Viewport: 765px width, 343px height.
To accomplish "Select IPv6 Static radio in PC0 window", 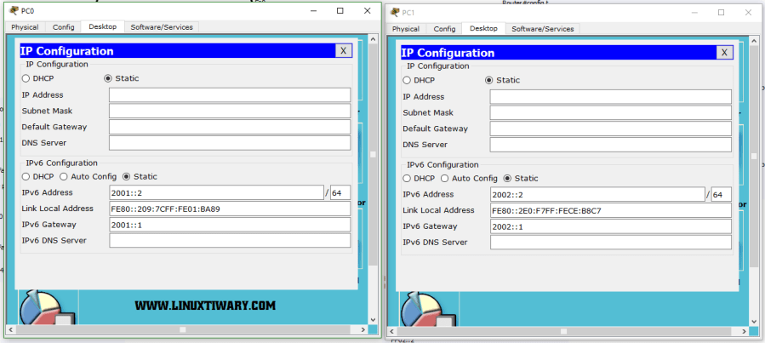I will tap(126, 177).
